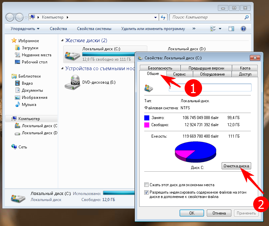Collapse the Жесткие диски (2) group

pyautogui.click(x=62, y=40)
